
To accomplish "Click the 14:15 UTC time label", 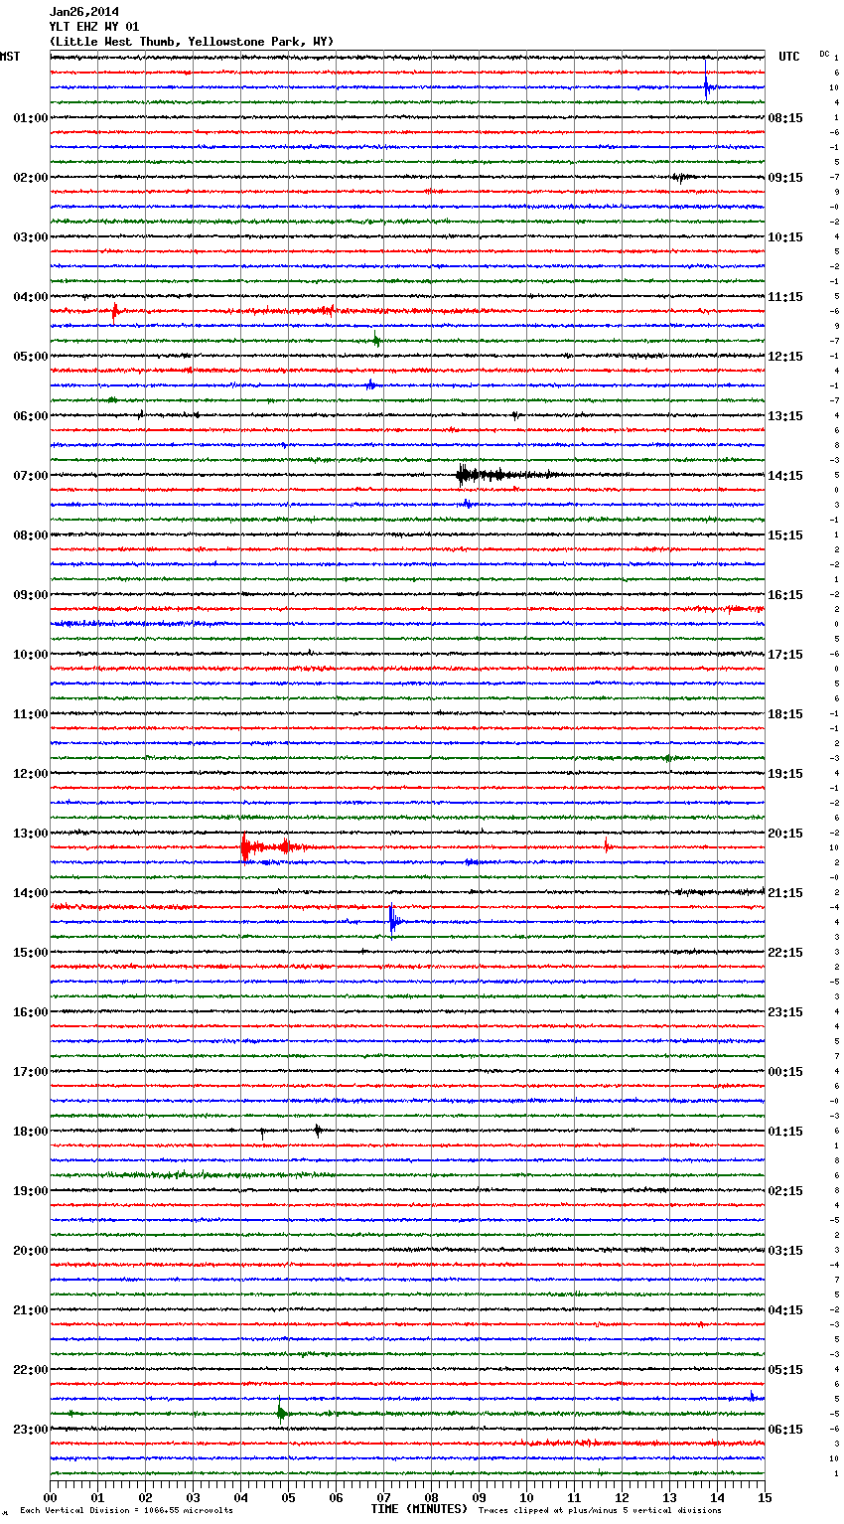I will pos(785,476).
